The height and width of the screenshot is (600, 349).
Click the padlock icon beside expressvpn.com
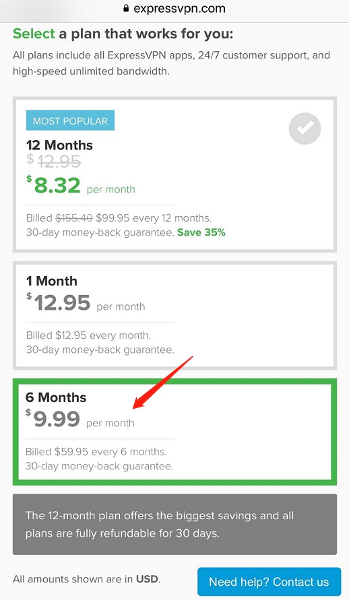coord(126,9)
